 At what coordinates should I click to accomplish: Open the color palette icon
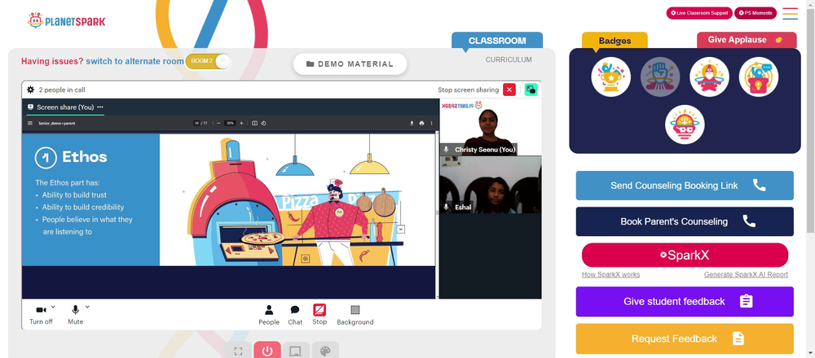click(325, 350)
